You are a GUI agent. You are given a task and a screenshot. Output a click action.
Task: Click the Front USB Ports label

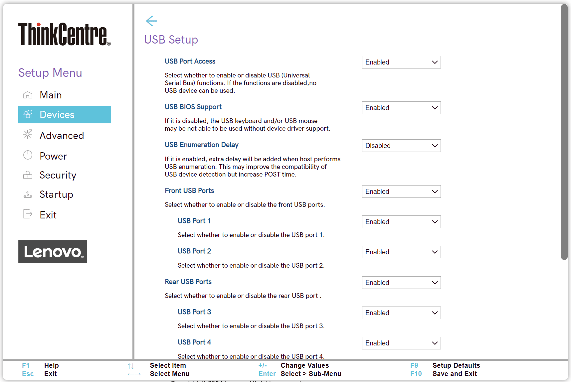tap(189, 191)
